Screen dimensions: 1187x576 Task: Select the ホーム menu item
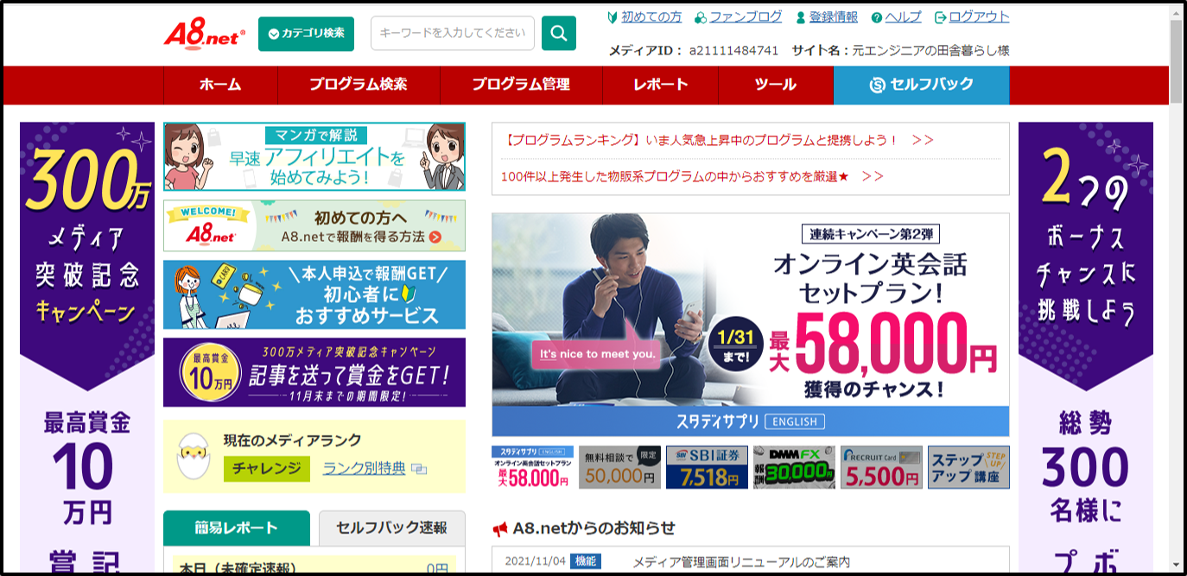220,85
